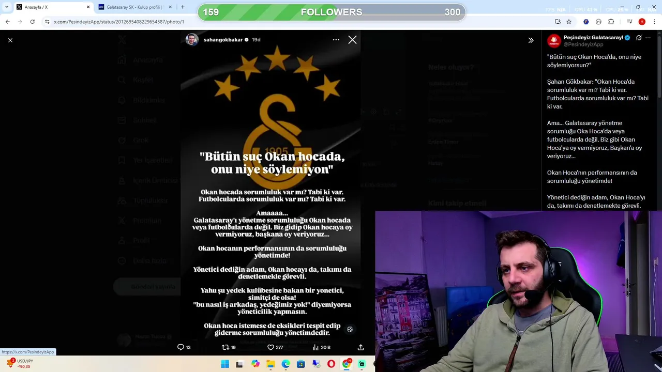Install the X app from the address bar
The height and width of the screenshot is (372, 662).
(x=558, y=22)
